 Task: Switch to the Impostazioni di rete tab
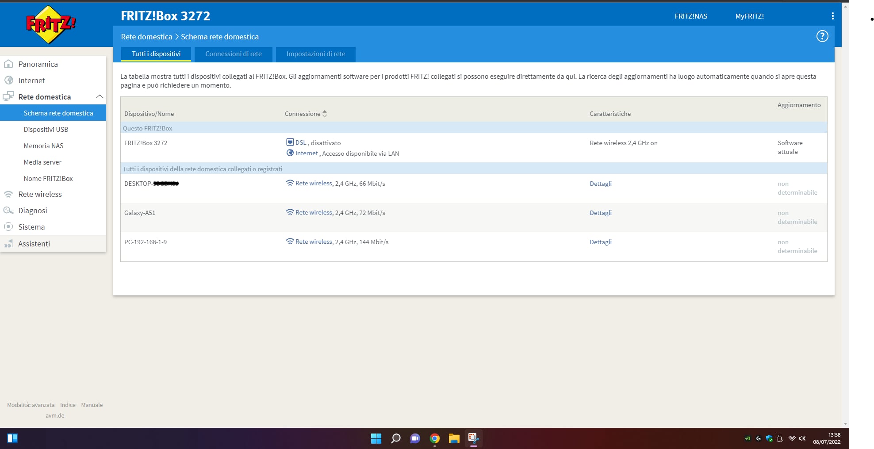coord(316,54)
